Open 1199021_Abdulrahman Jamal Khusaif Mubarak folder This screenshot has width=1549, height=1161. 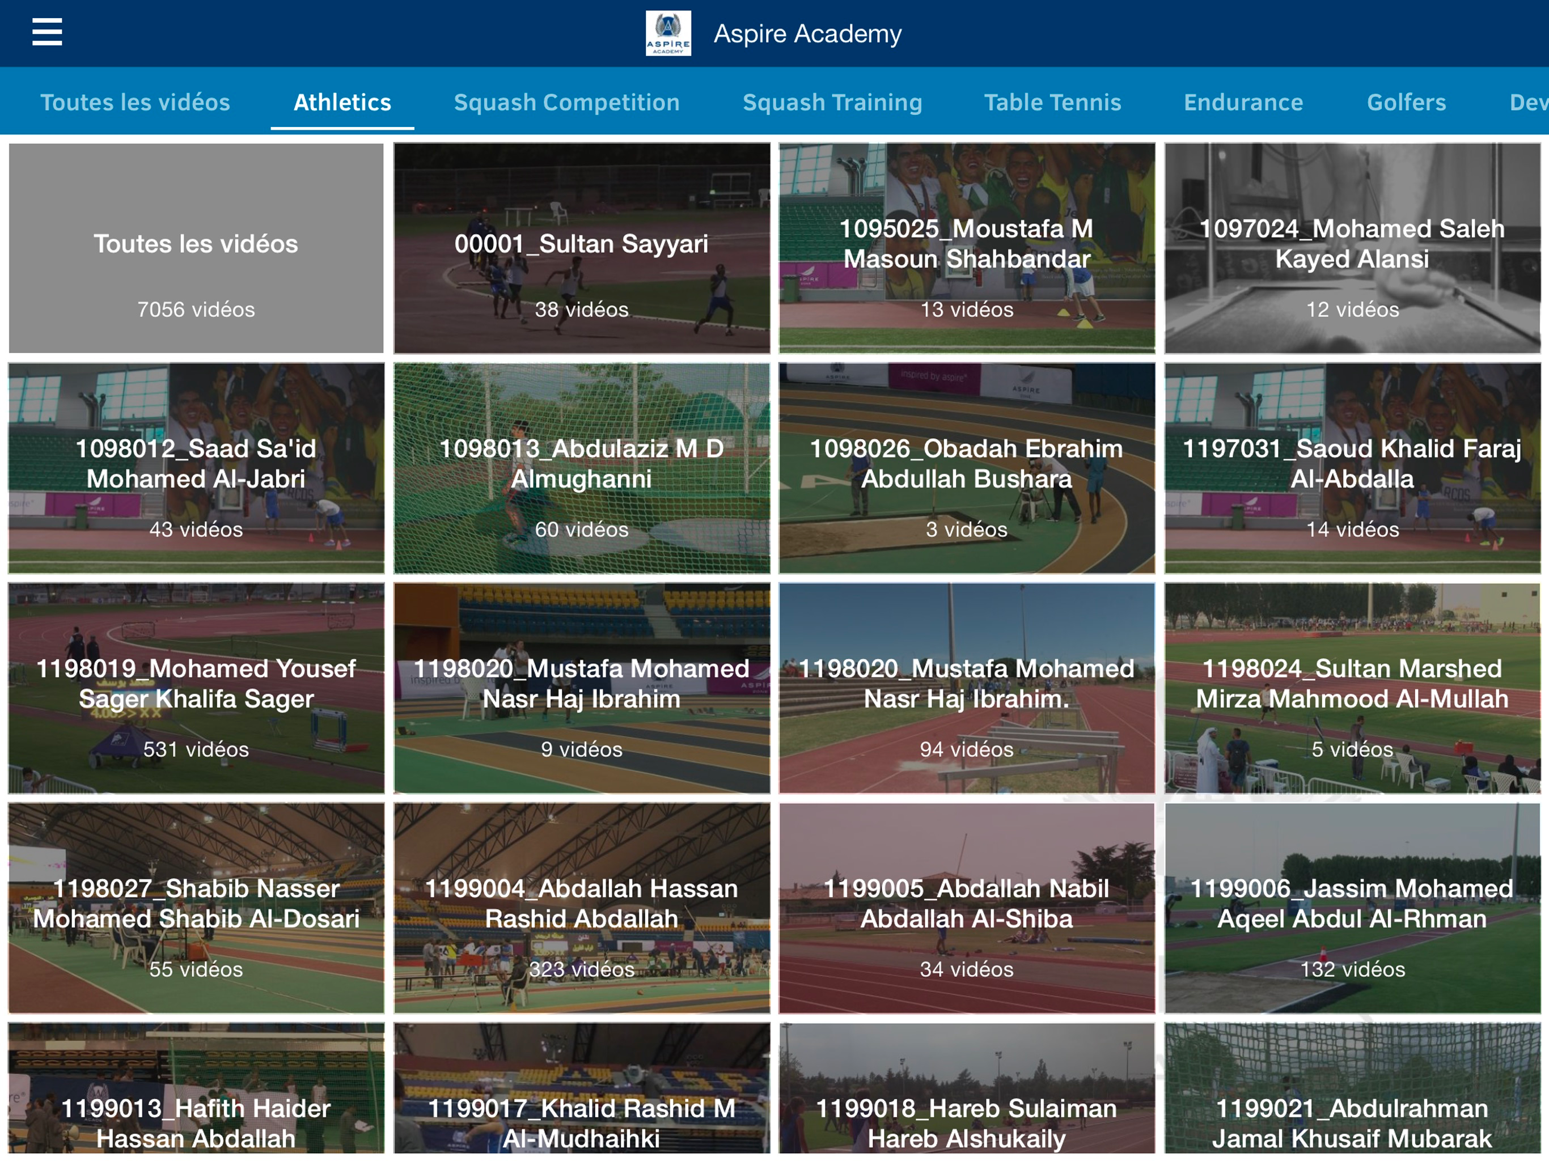click(x=1352, y=1087)
